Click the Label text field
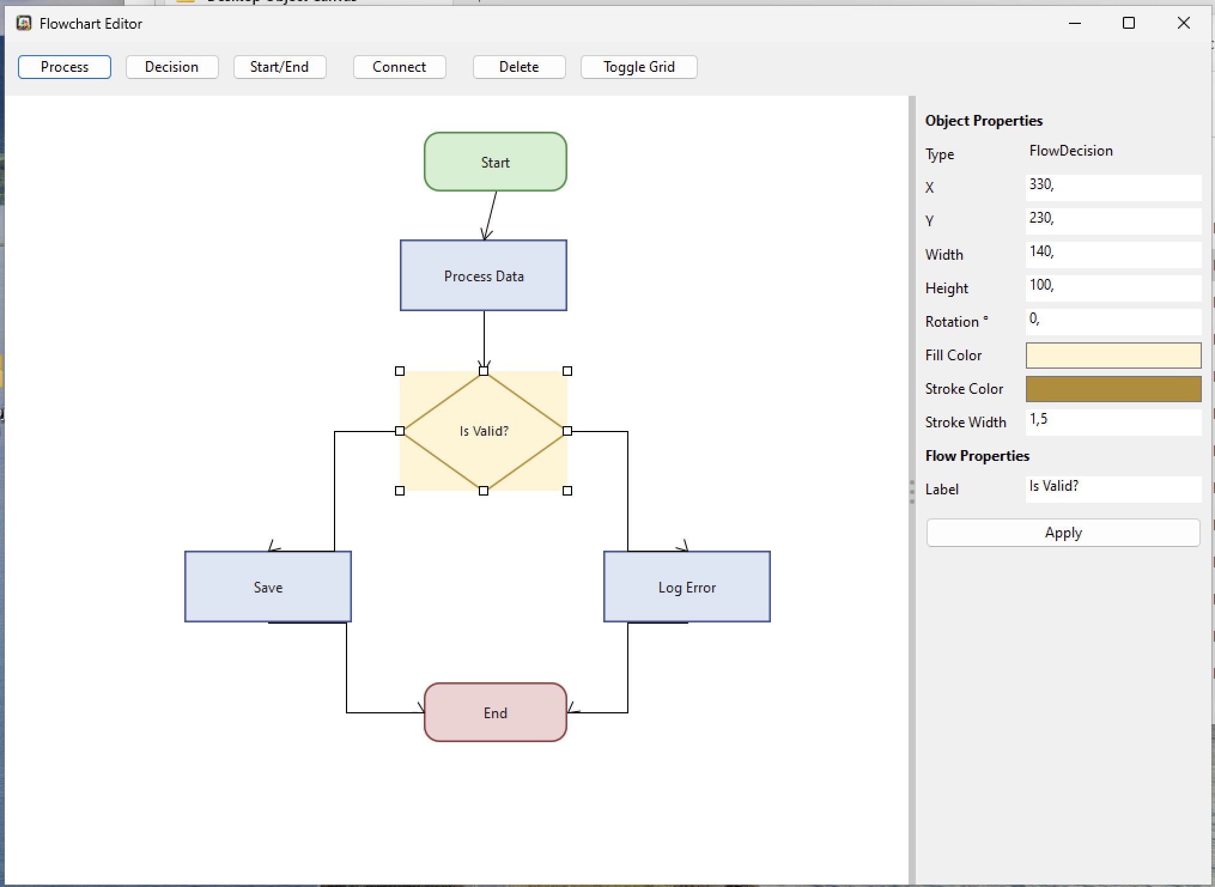This screenshot has width=1215, height=887. (x=1113, y=488)
